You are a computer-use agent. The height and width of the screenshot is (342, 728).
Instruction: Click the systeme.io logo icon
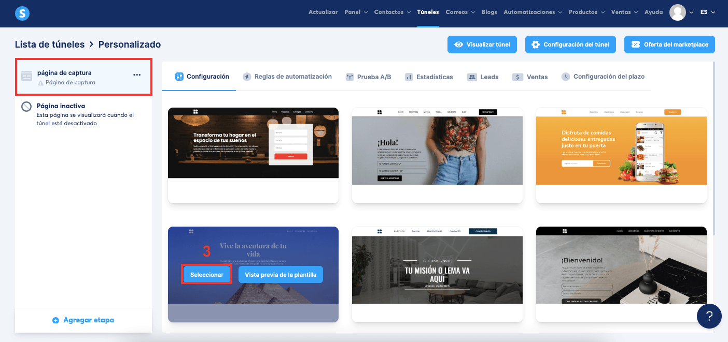point(22,13)
